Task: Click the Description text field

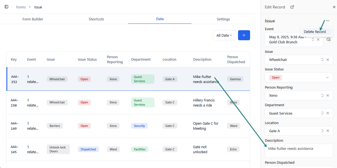Action: coord(299,151)
